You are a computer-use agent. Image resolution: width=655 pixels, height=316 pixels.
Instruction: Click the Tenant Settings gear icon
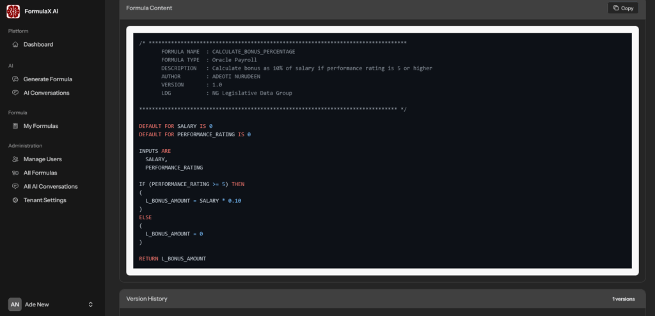[15, 200]
